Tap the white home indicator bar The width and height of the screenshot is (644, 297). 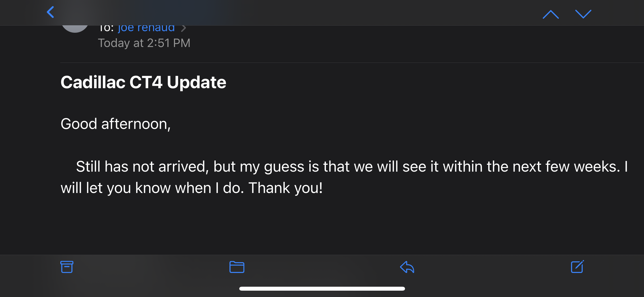322,289
